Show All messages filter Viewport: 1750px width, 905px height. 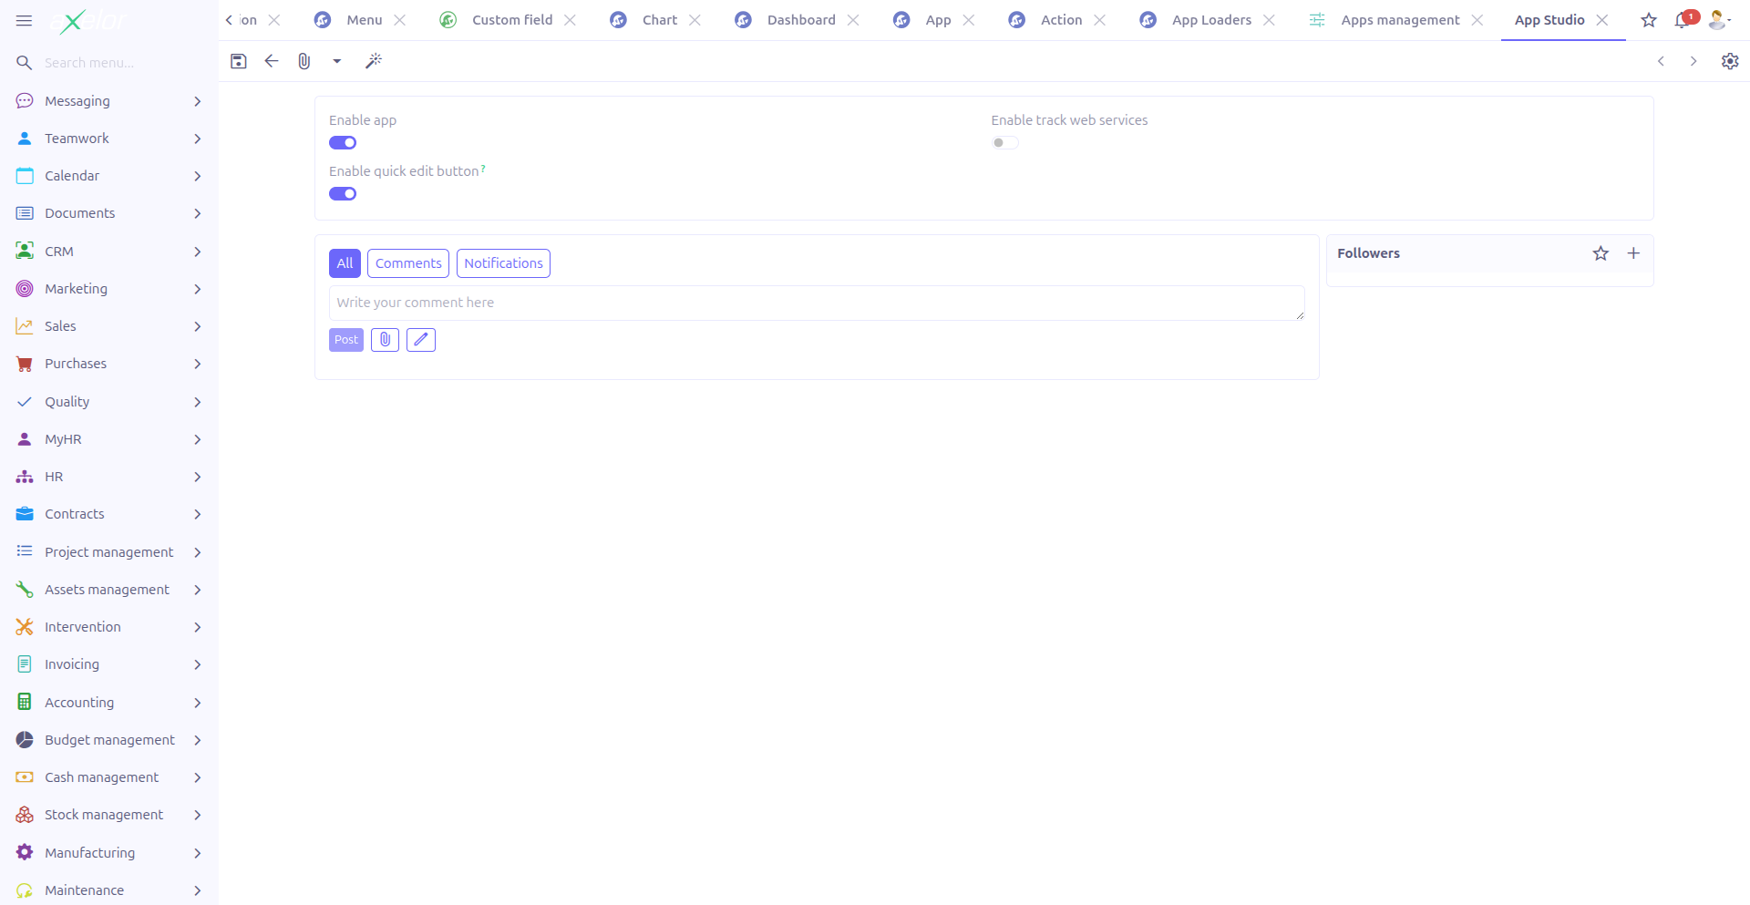[345, 263]
